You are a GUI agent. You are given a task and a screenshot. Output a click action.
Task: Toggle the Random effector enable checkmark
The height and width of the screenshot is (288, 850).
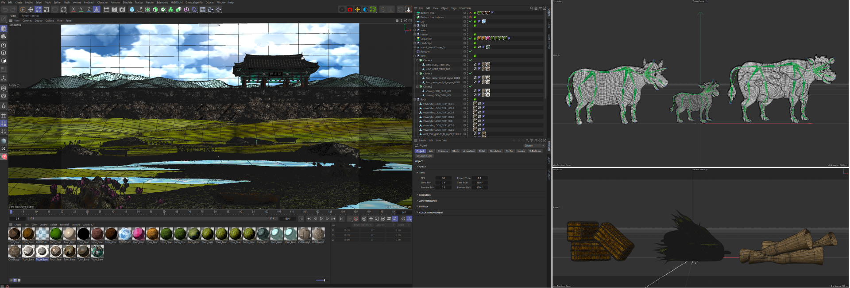(x=470, y=51)
